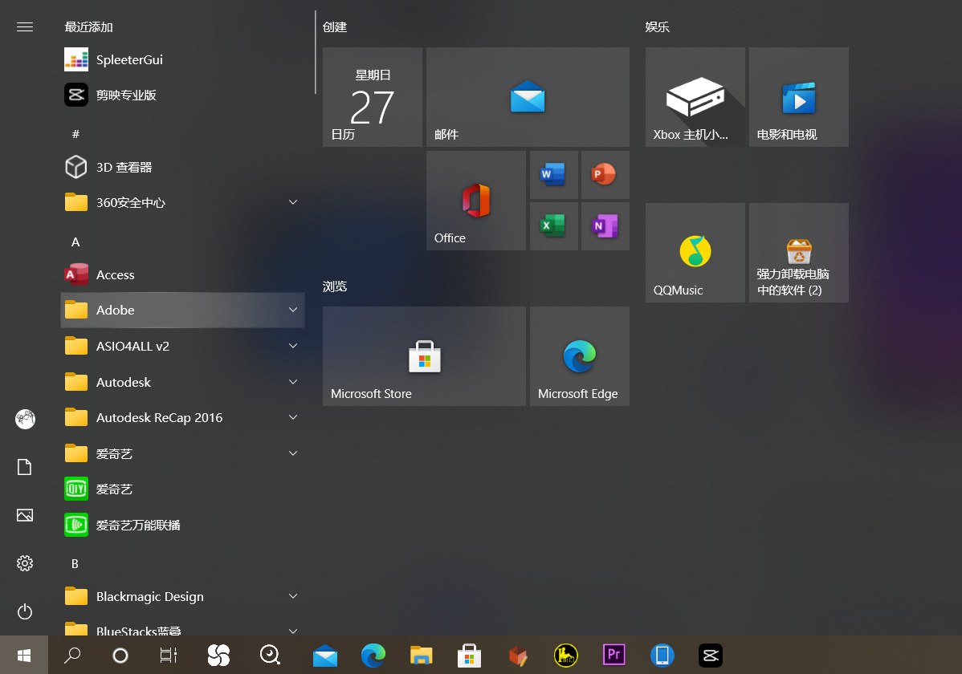Launch OneNote from the small tile

point(605,226)
